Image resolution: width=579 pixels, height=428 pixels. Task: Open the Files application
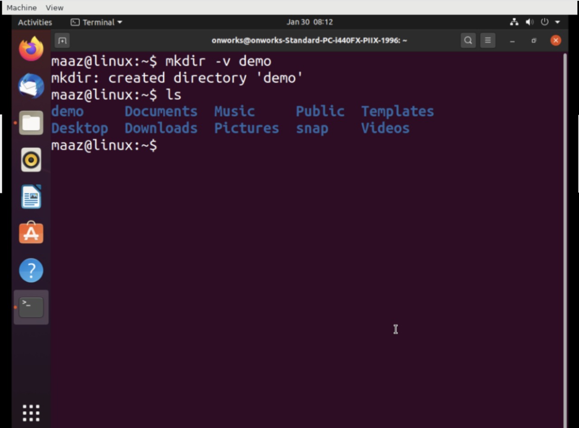[31, 122]
